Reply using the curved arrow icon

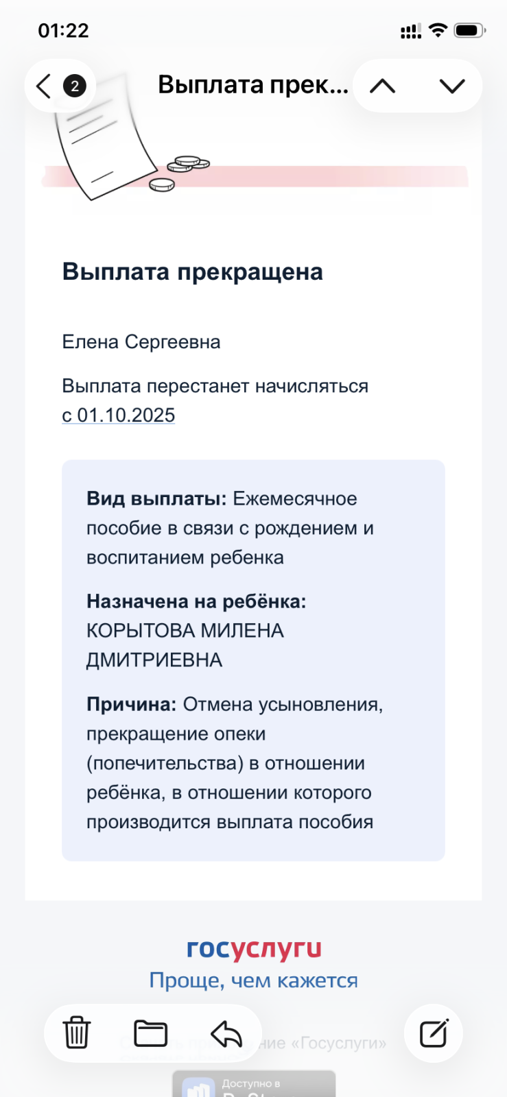pos(226,1033)
